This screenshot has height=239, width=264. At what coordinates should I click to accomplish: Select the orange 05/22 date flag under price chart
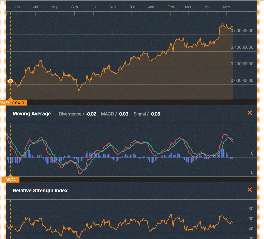[x=5, y=103]
